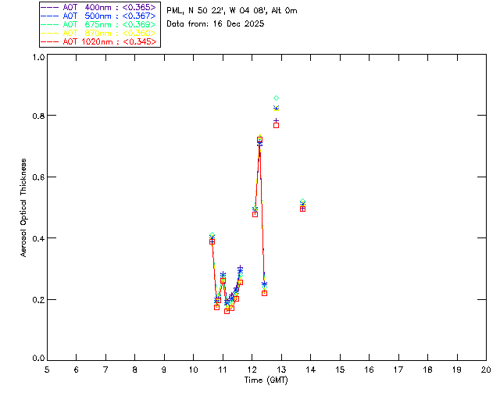The image size is (500, 400).
Task: Click the 19 tick label on time axis
Action: pyautogui.click(x=457, y=370)
